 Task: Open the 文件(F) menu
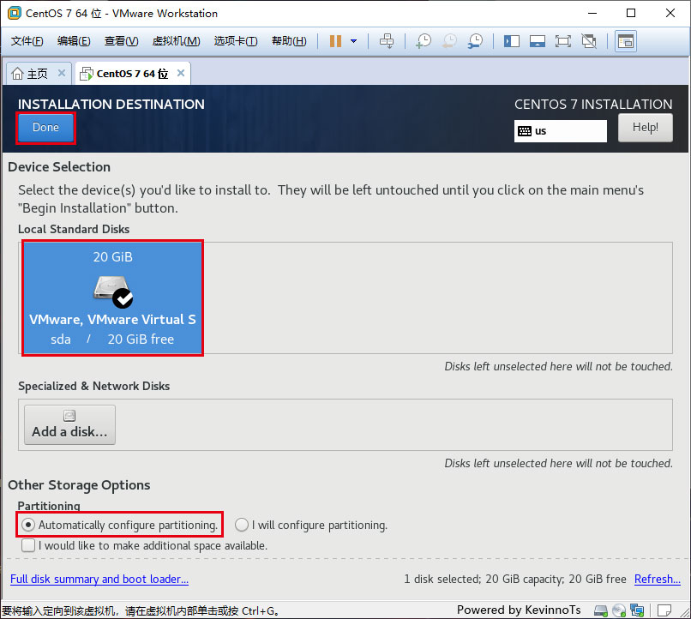tap(27, 41)
